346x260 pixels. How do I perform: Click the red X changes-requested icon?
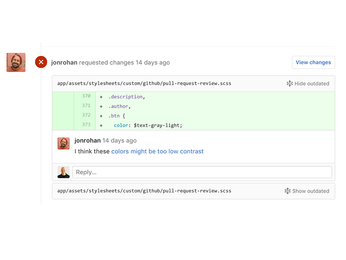41,62
